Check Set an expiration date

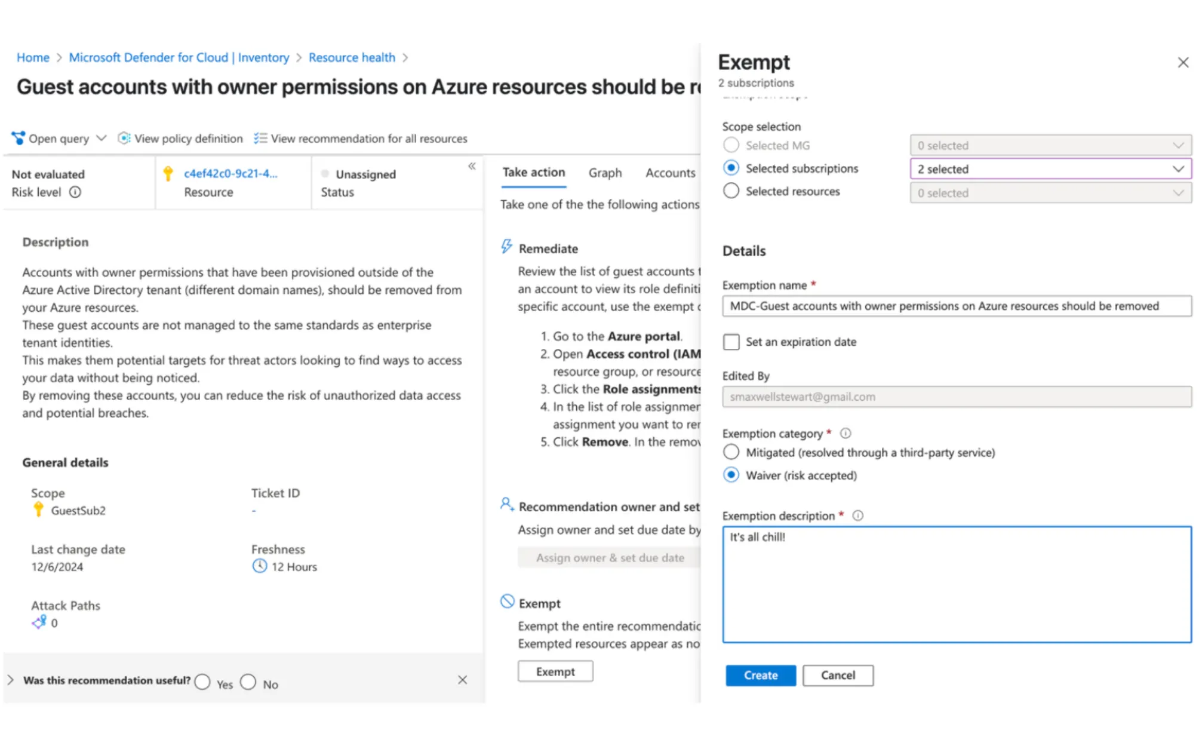click(731, 342)
